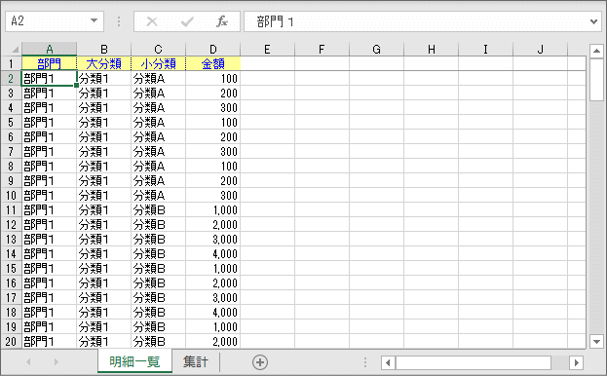Open the Insert Function fx dialog
Viewport: 607px width, 376px height.
[222, 21]
